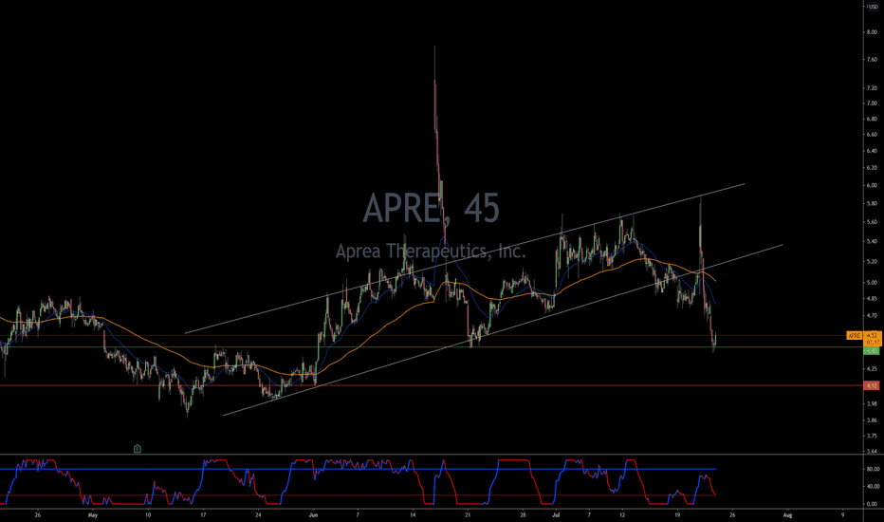
Task: Click the 4.70 price axis value
Action: 873,316
